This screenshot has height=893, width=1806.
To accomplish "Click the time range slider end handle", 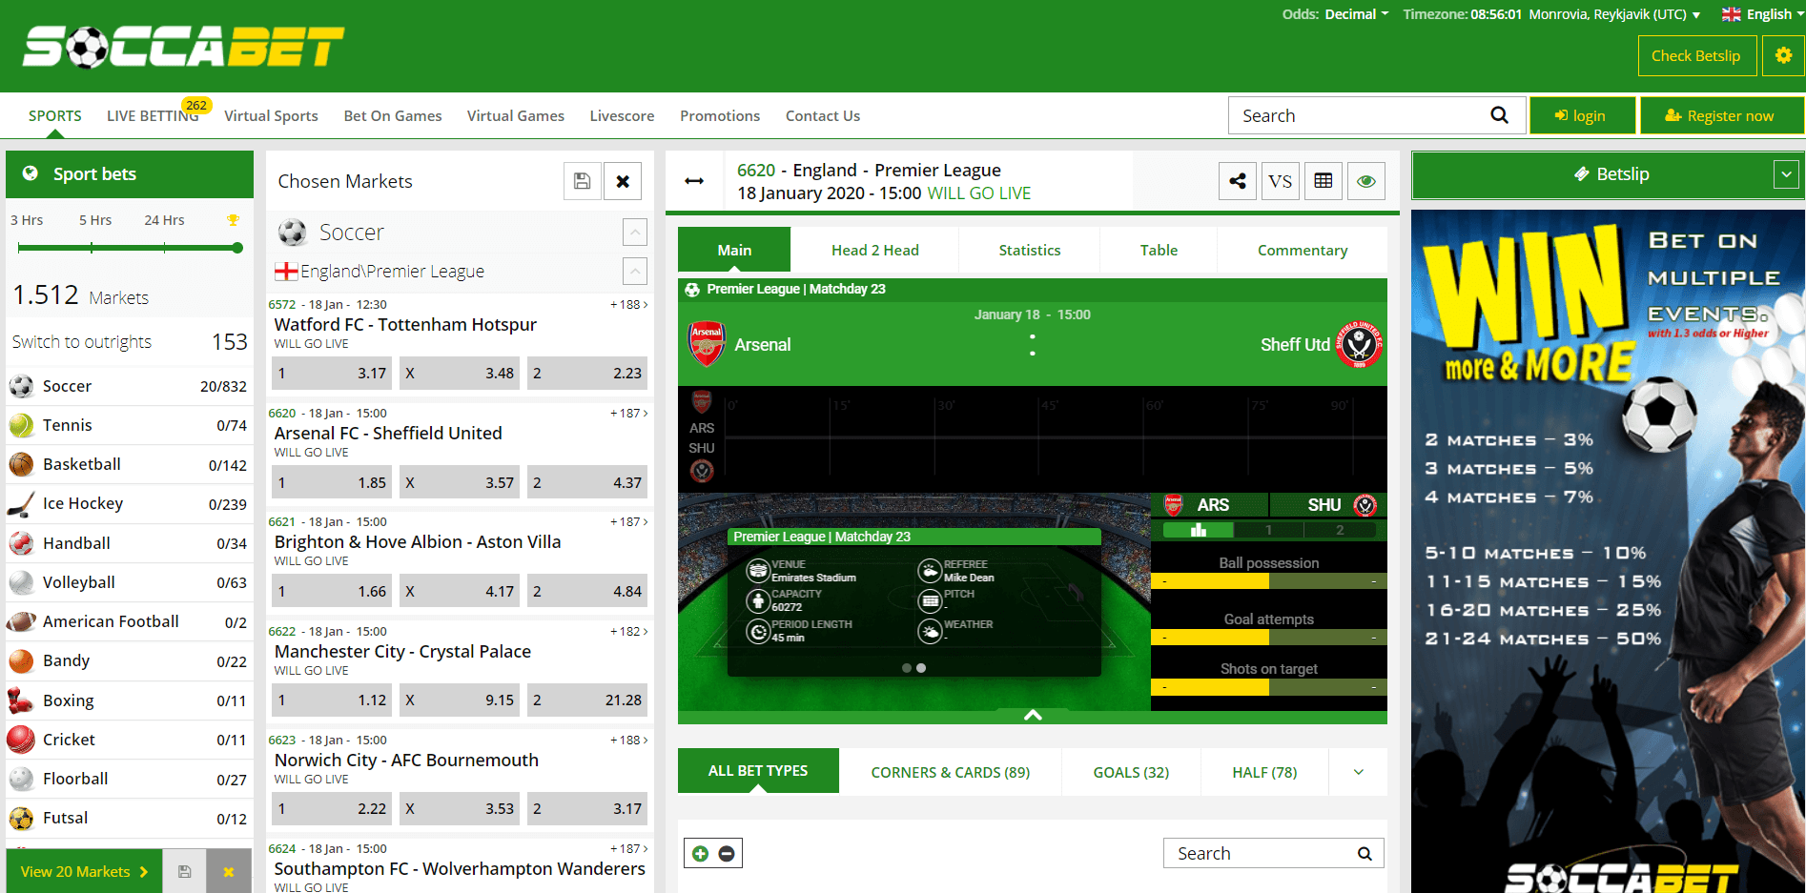I will click(x=237, y=248).
